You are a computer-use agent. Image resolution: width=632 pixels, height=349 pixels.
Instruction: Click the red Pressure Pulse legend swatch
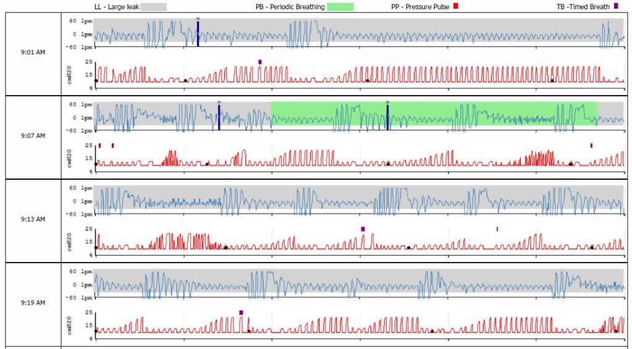[455, 6]
